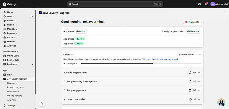The width and height of the screenshot is (229, 109).
Task: Open the English (UK) language dropdown
Action: pos(193,22)
